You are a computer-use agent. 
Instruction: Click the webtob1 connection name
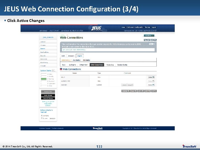64,85
